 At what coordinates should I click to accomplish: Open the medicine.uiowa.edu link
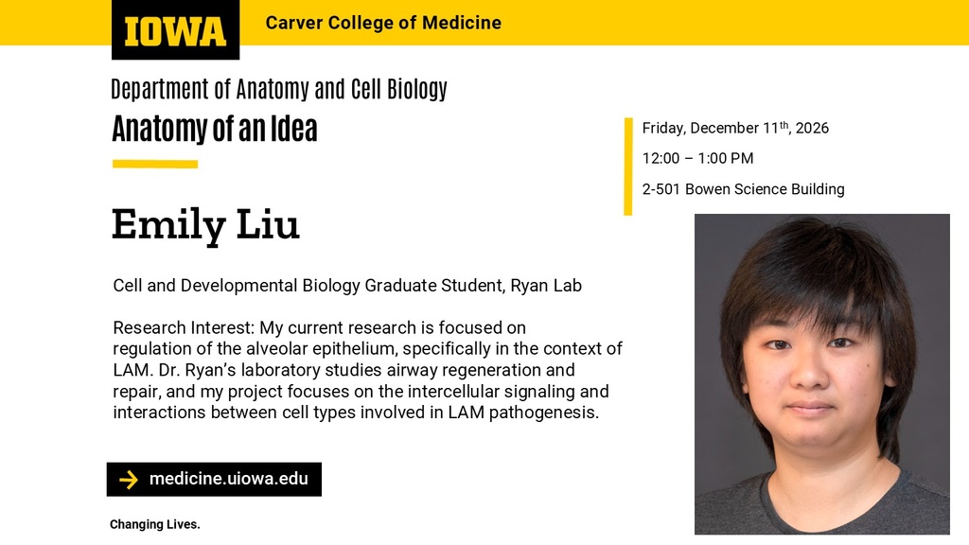pos(229,479)
